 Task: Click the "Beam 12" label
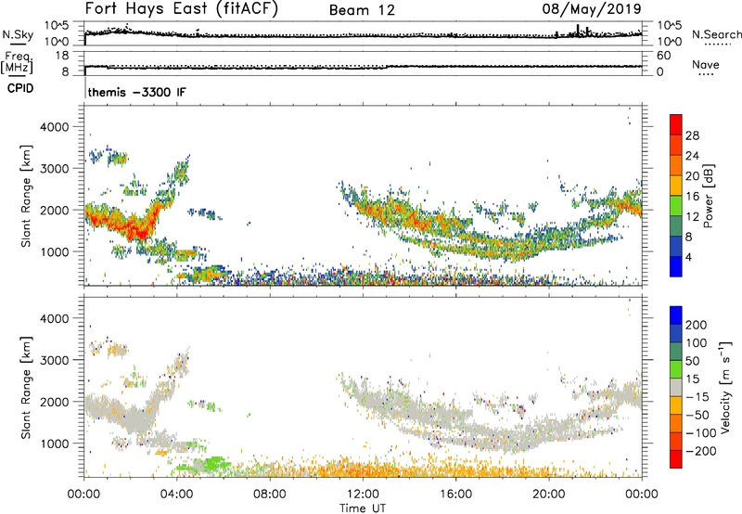(362, 10)
